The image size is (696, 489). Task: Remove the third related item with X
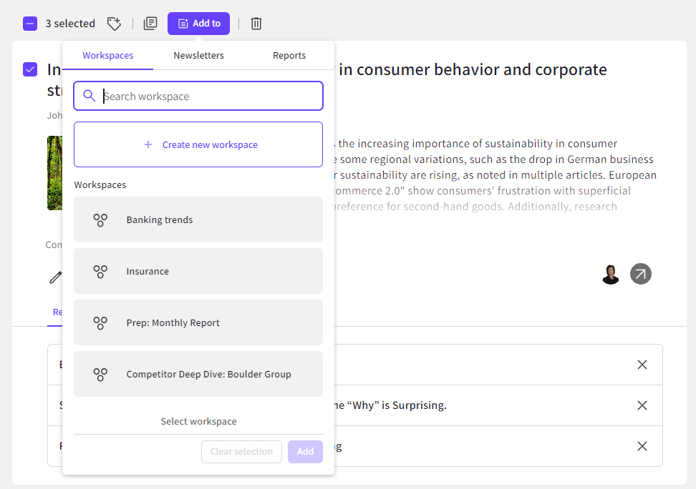click(642, 446)
